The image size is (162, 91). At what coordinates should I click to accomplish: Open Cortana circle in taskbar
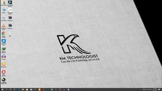point(10,89)
